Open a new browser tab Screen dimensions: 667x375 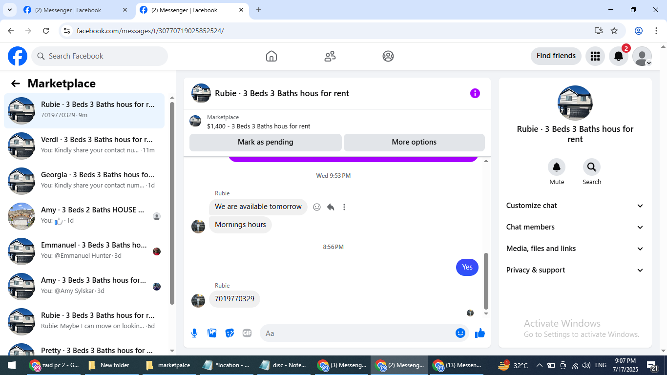click(x=259, y=10)
